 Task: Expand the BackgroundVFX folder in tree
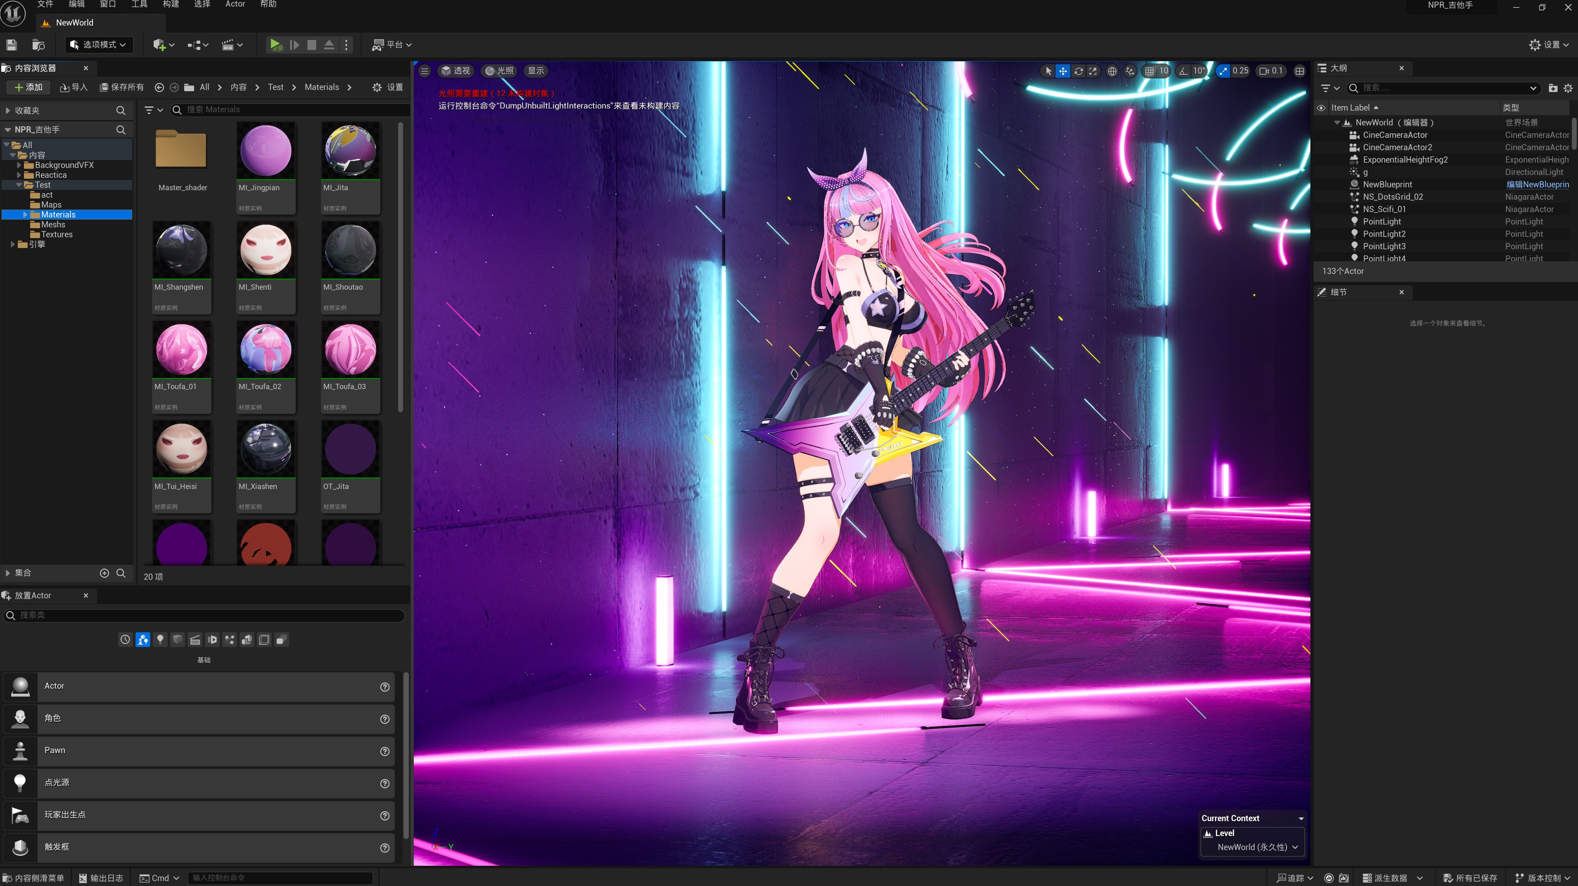point(19,165)
